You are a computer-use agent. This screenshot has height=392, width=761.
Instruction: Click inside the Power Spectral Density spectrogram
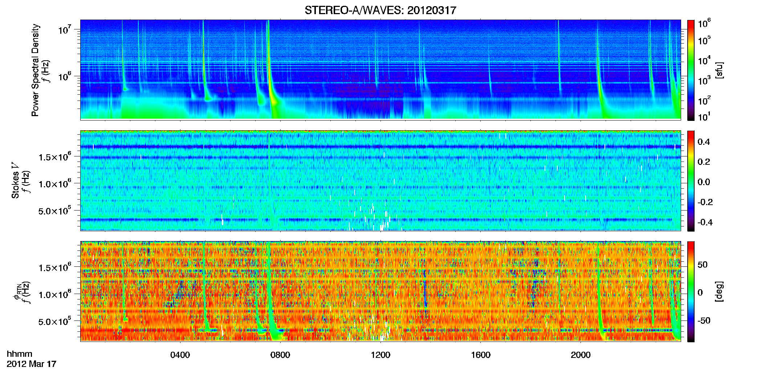coord(380,70)
